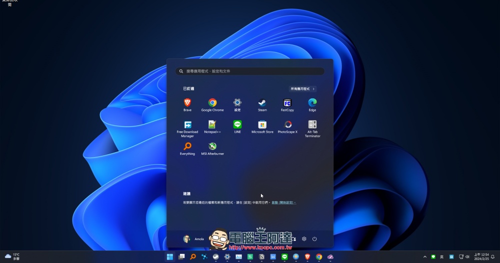Open LINE icon in system tray

[x=433, y=257]
